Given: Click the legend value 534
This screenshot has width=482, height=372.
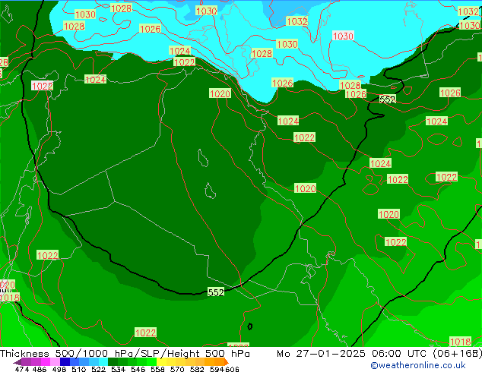Looking at the screenshot, I should coord(118,369).
